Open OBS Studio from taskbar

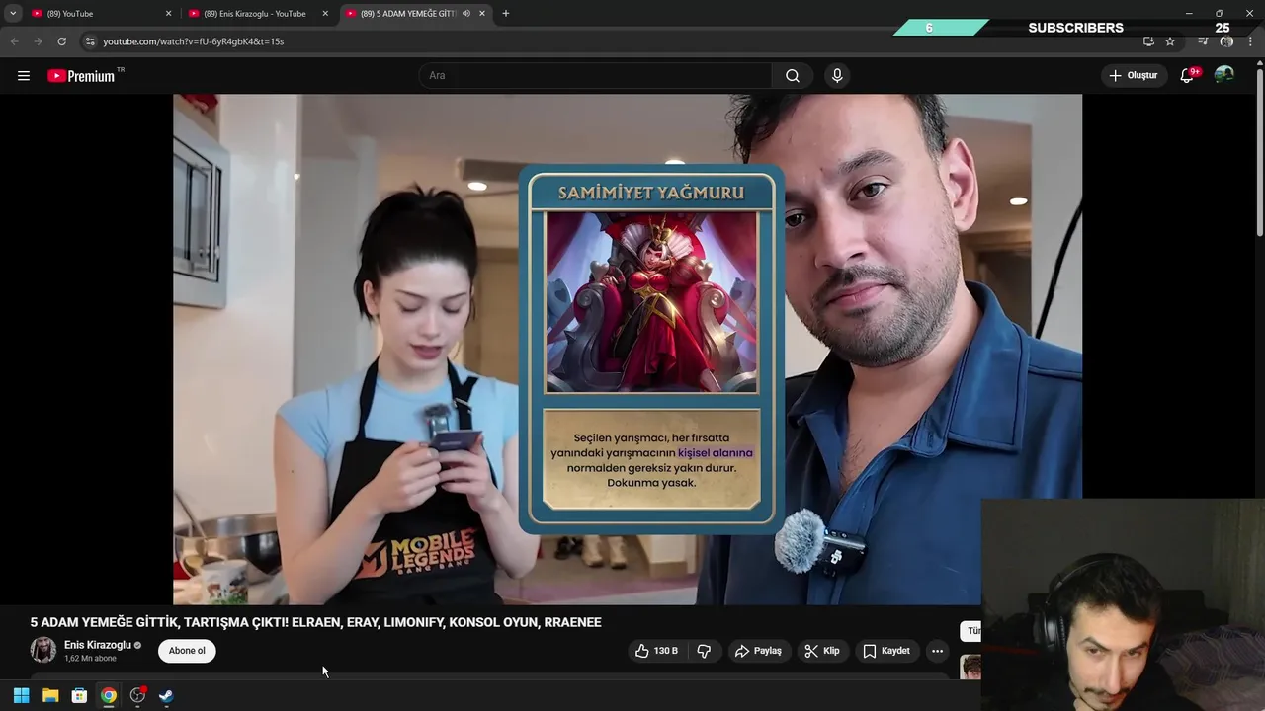coord(137,696)
